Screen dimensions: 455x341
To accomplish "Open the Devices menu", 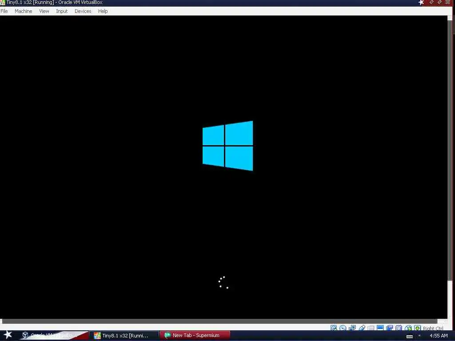I will [83, 11].
